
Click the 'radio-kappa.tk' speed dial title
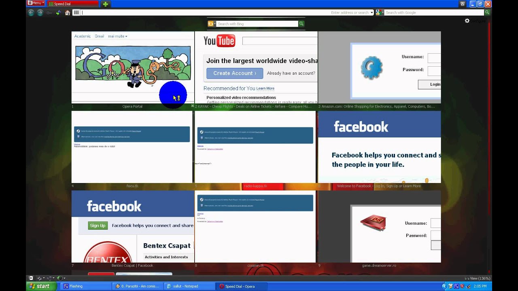click(x=255, y=186)
